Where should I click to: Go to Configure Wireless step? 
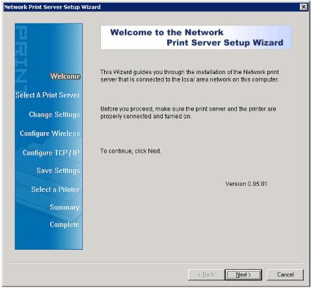[x=50, y=133]
